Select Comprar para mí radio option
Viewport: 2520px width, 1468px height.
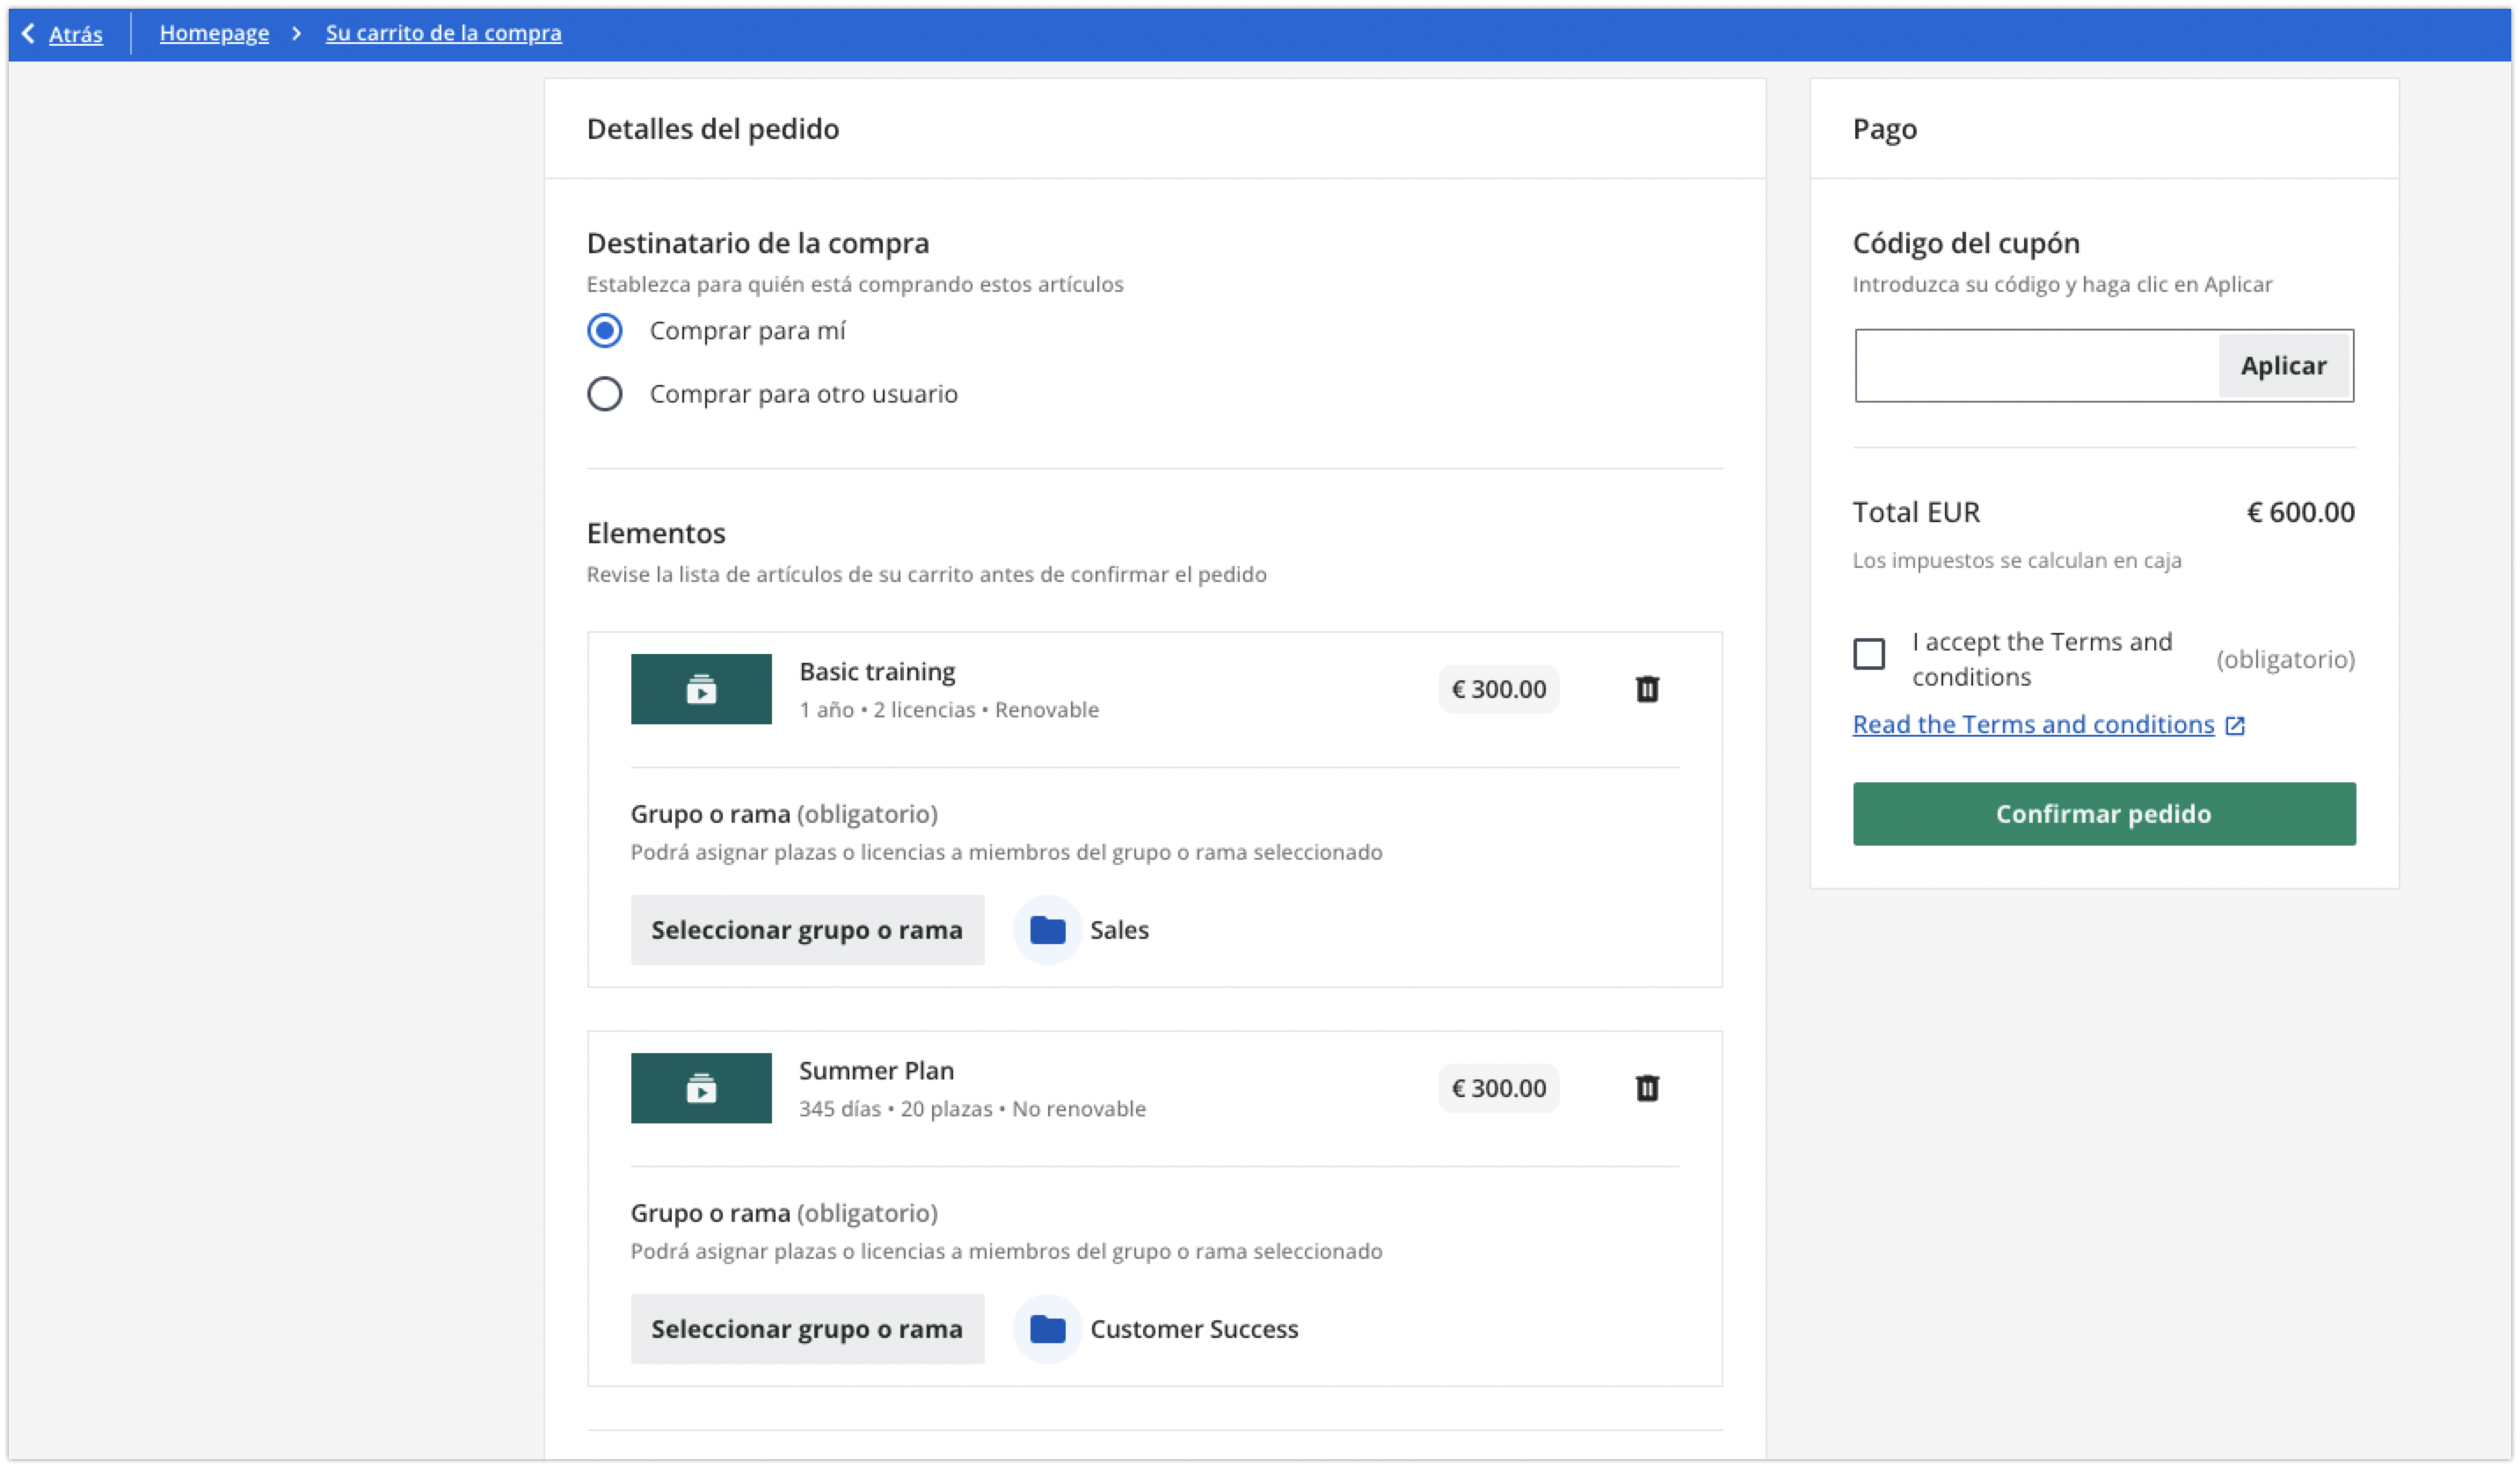[x=604, y=331]
